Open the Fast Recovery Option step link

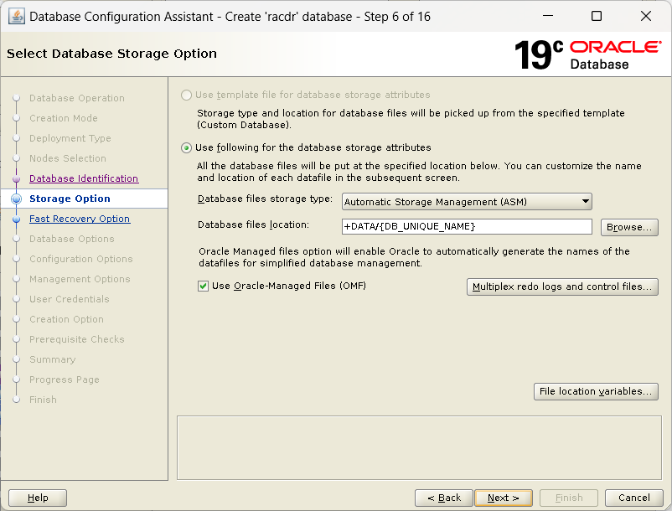tap(80, 219)
